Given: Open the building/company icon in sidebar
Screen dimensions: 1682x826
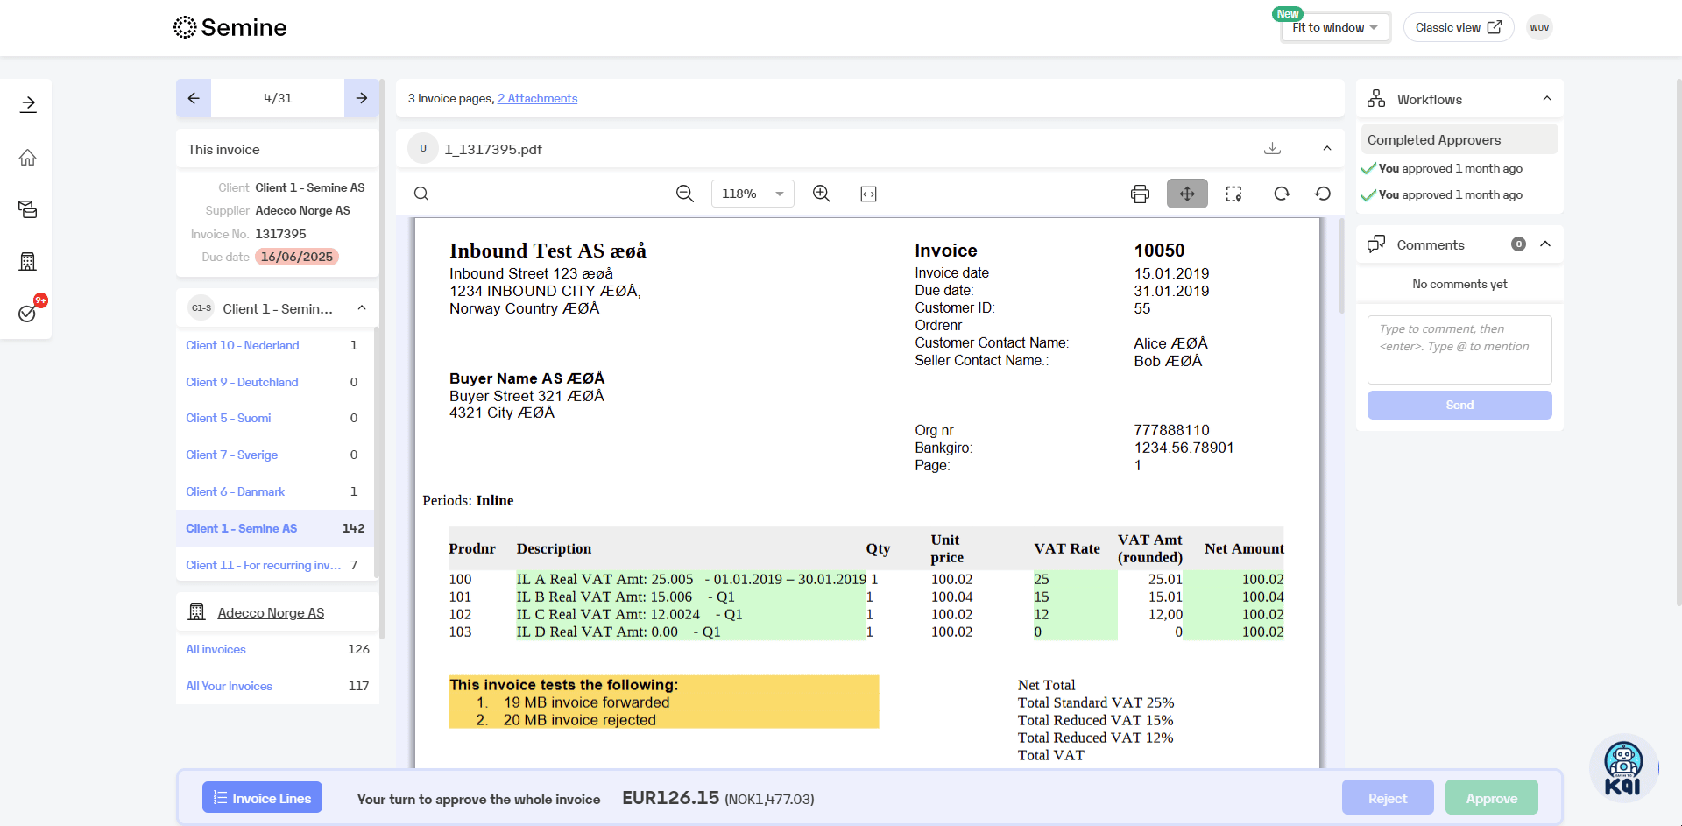Looking at the screenshot, I should (28, 261).
